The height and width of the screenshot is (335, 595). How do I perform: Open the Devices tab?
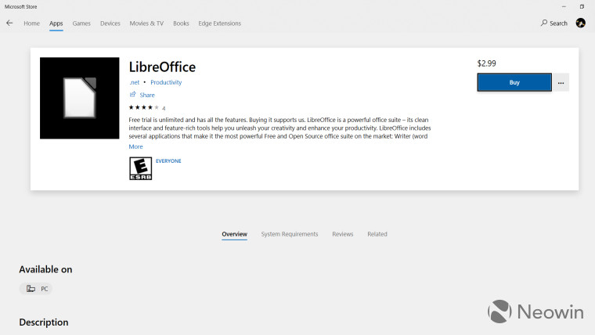click(110, 23)
